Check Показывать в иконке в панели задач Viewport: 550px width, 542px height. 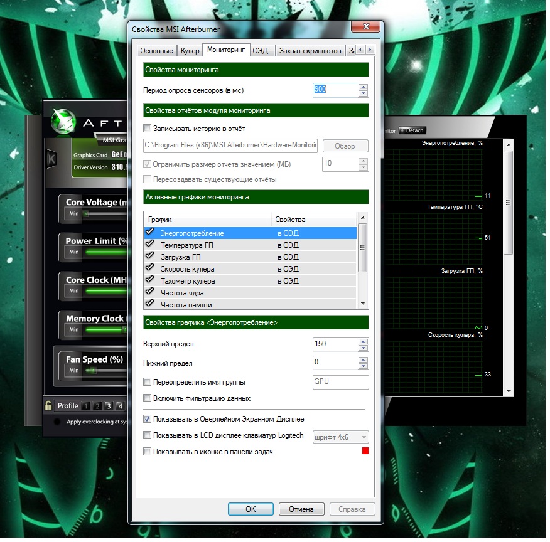[148, 452]
